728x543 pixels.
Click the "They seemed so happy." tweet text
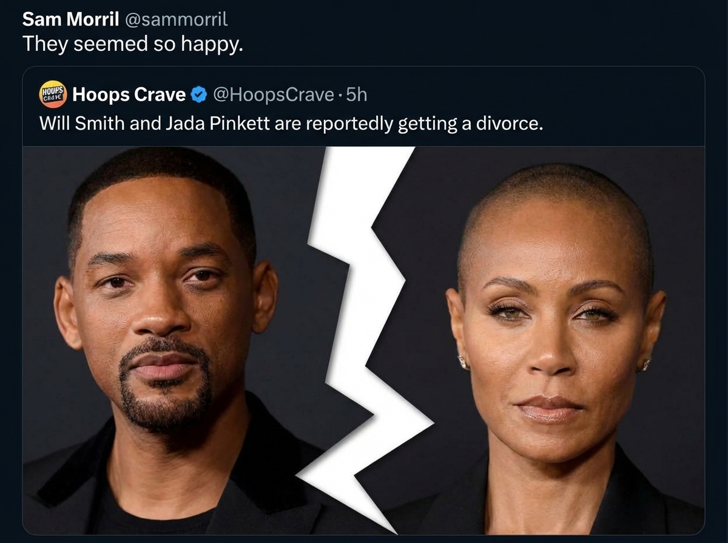point(132,44)
